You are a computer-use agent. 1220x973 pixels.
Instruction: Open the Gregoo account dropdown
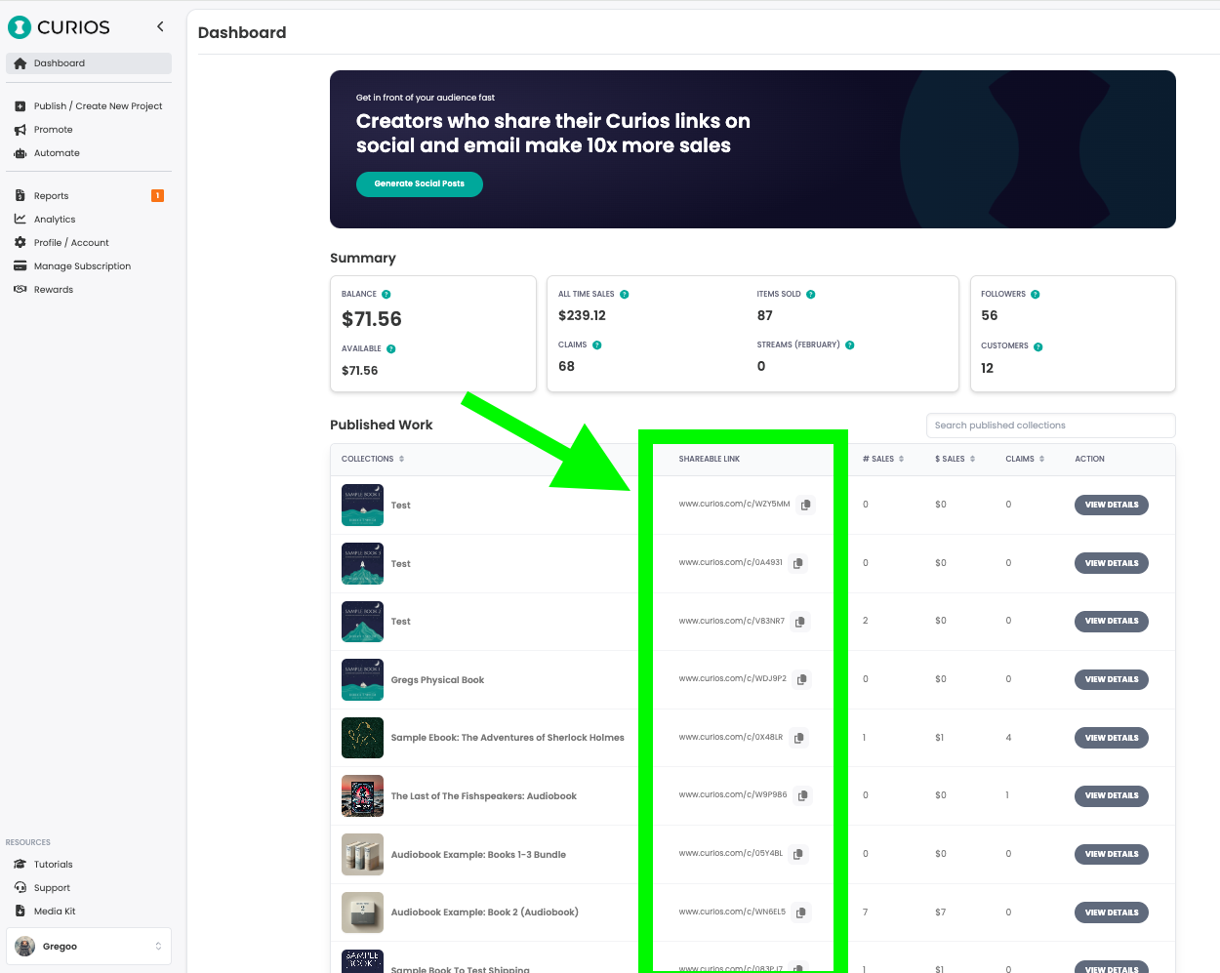[x=88, y=946]
